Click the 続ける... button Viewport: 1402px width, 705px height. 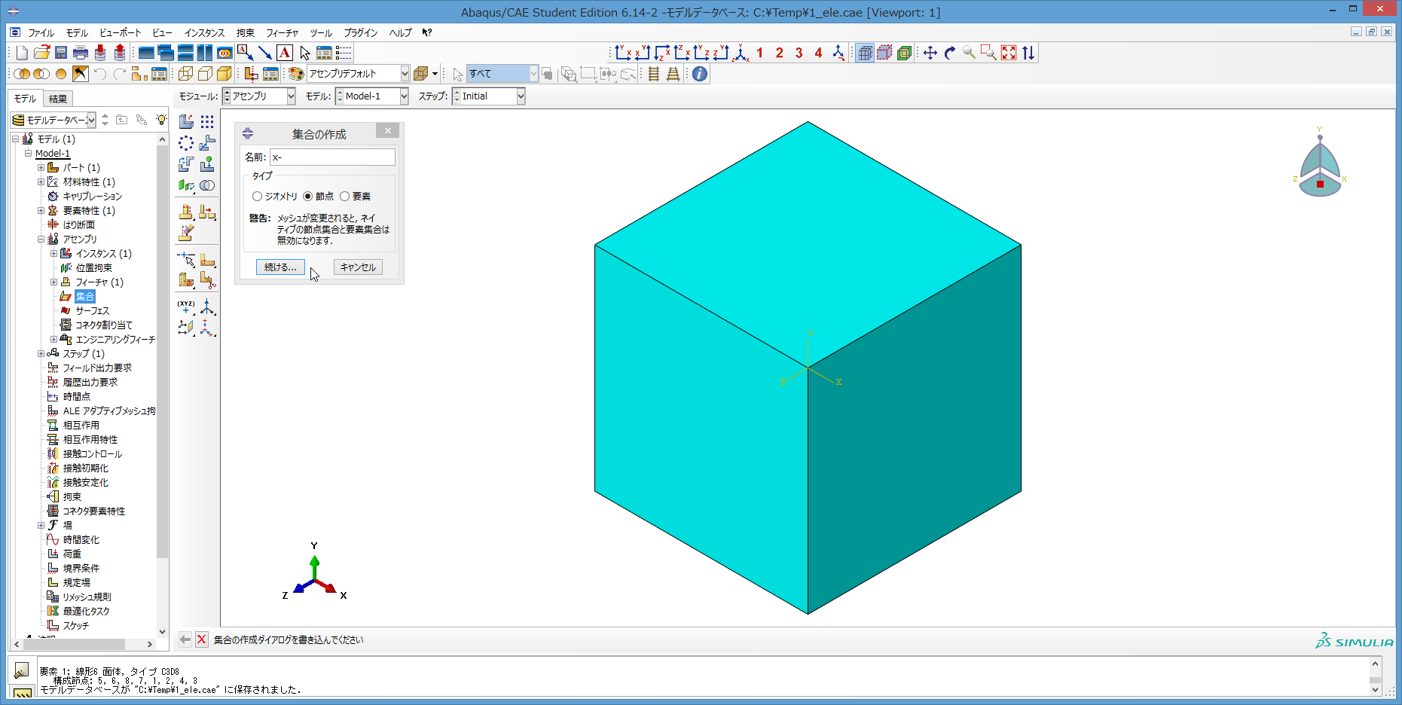tap(280, 267)
